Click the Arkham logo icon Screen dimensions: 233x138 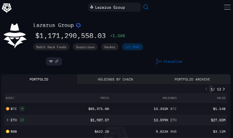click(x=7, y=8)
